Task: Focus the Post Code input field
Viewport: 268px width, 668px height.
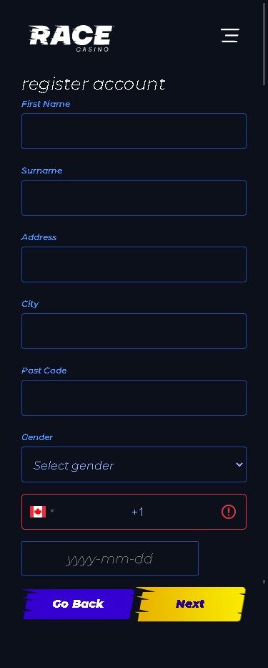Action: point(134,398)
